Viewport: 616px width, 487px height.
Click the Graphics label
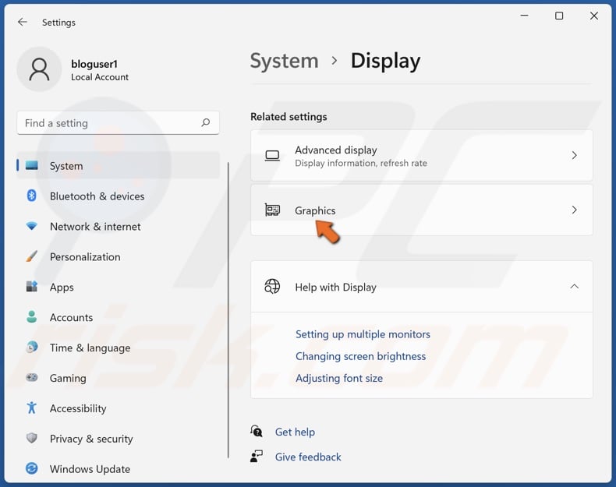pyautogui.click(x=315, y=210)
